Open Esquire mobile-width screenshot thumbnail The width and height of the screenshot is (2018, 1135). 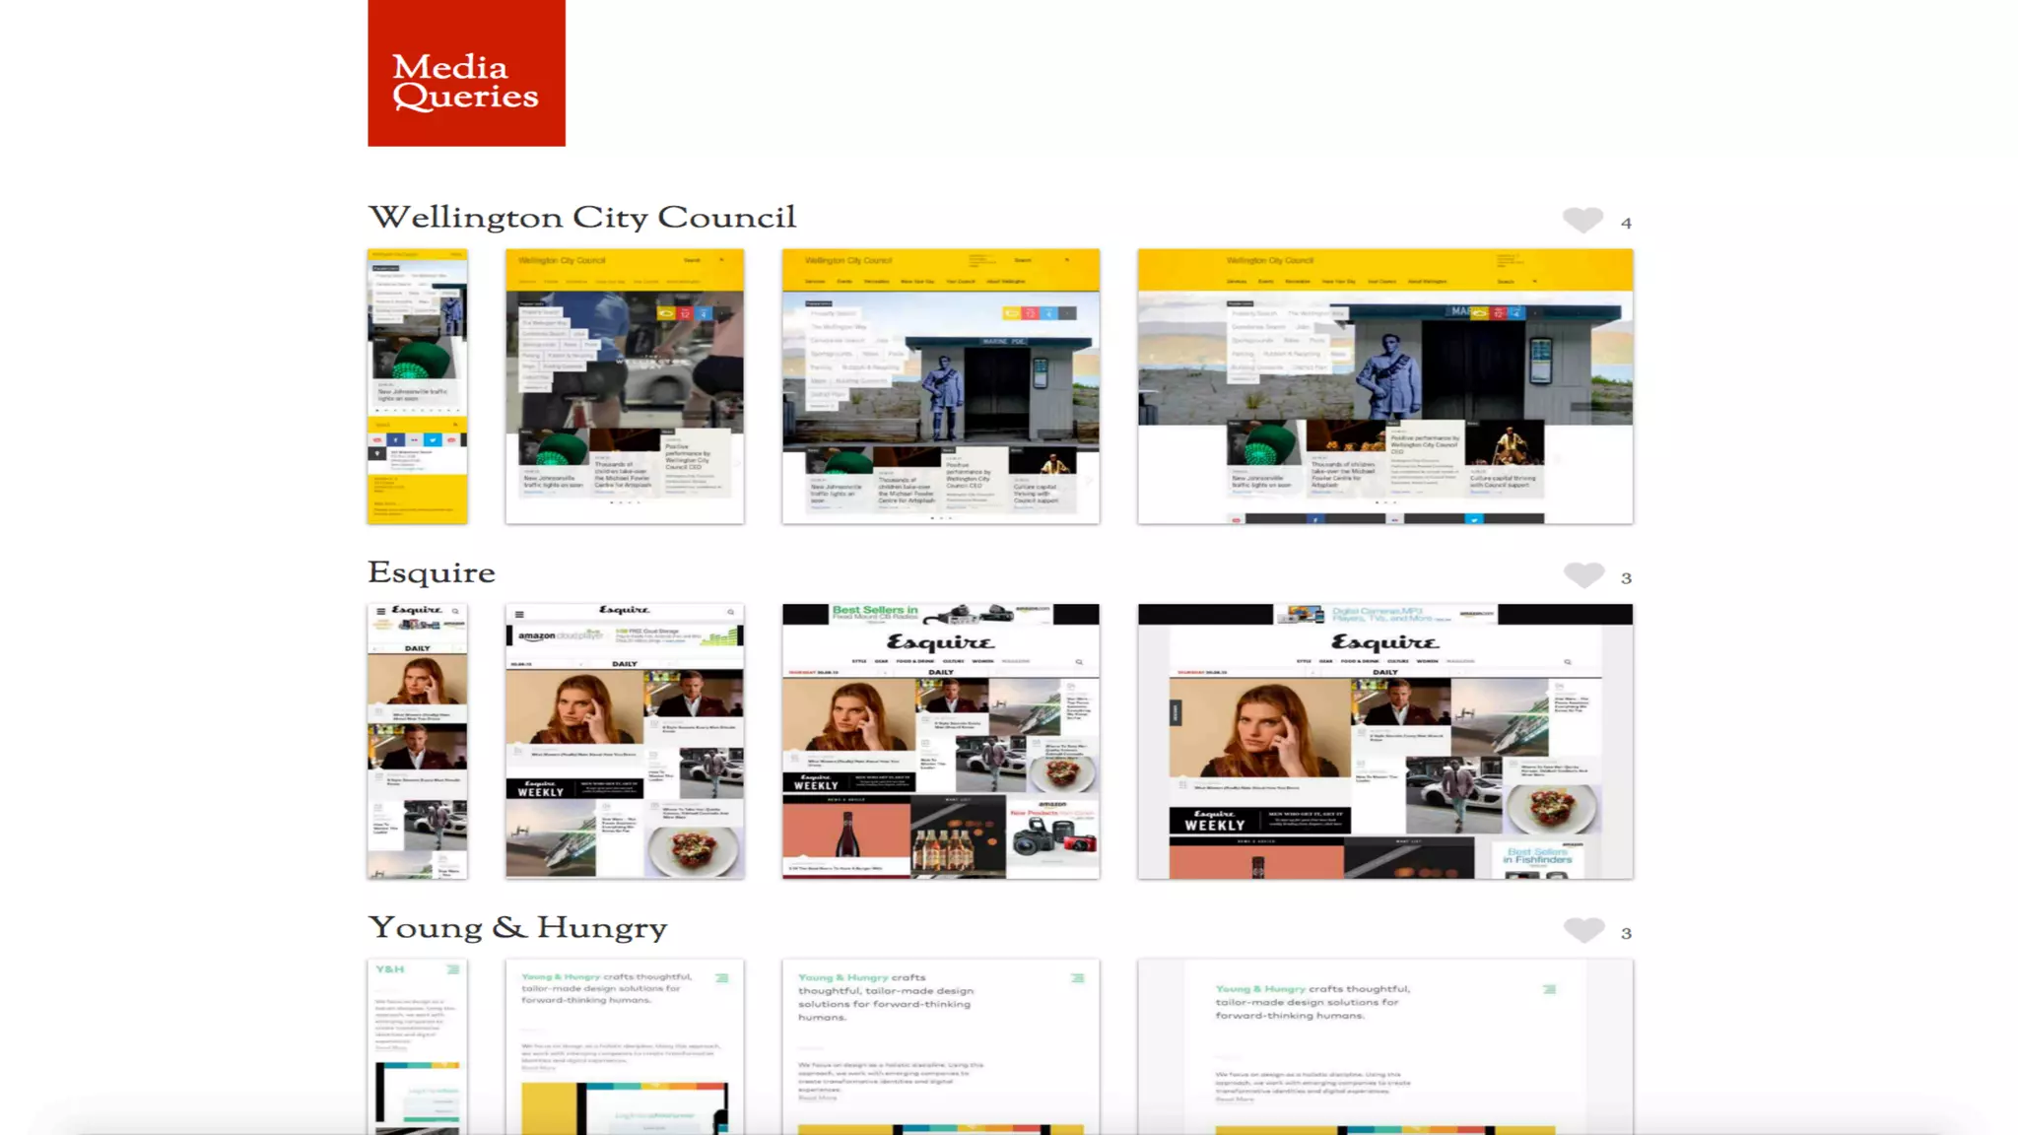(x=418, y=741)
